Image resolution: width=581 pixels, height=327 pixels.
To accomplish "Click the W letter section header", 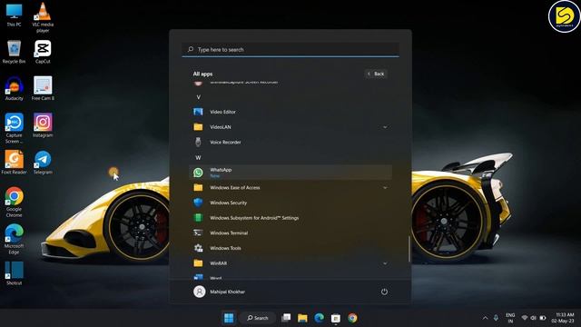I will click(198, 157).
